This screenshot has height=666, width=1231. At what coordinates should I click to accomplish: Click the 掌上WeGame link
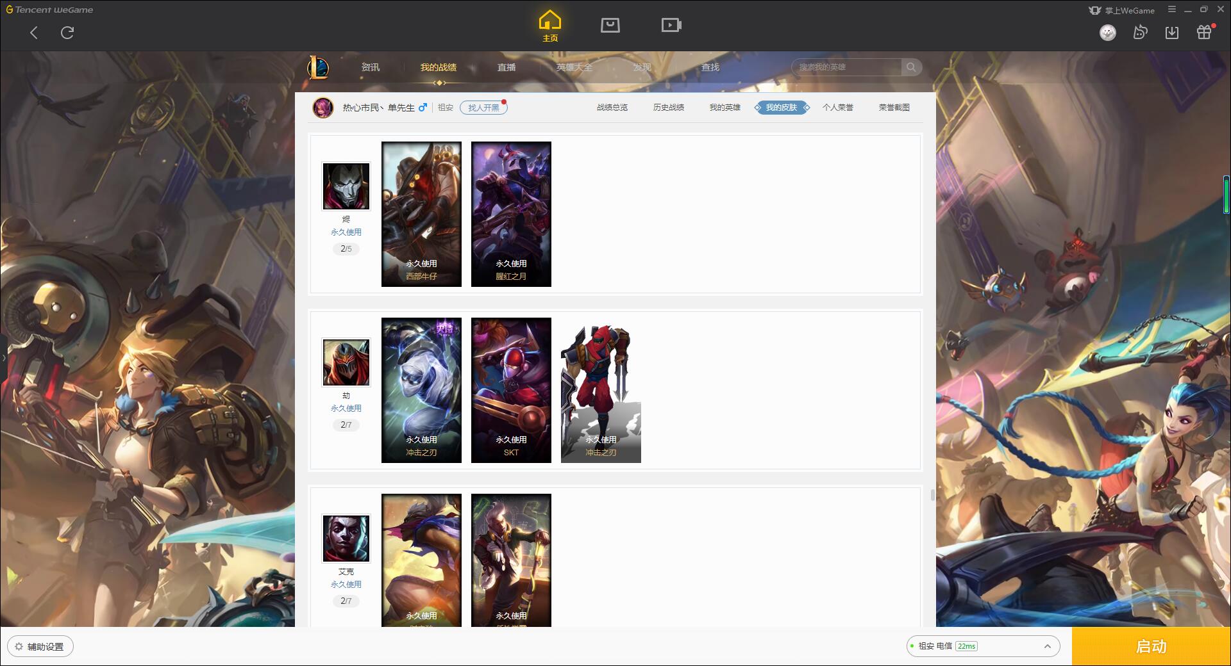(x=1129, y=10)
